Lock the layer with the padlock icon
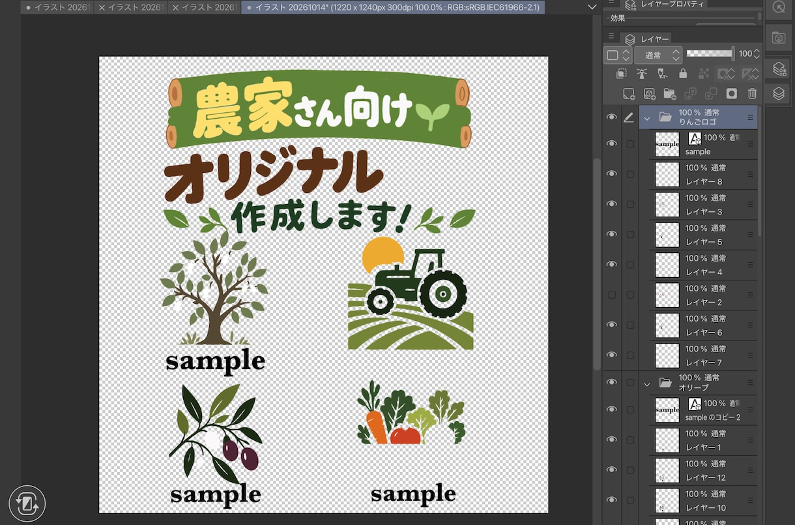Image resolution: width=795 pixels, height=525 pixels. coord(683,74)
